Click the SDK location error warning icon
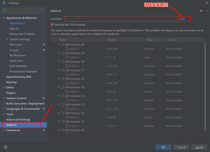Image resolution: width=210 pixels, height=152 pixels. click(x=52, y=25)
